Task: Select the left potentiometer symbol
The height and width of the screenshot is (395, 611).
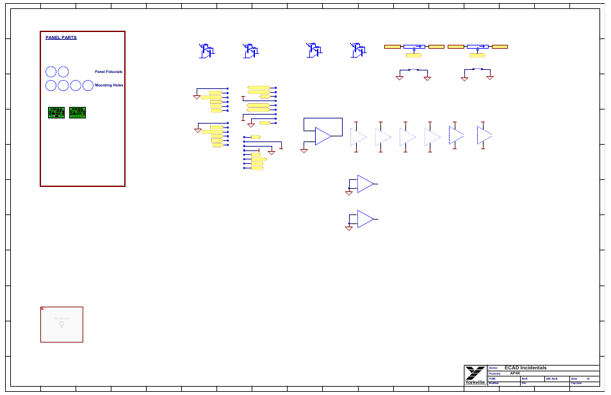Action: tap(414, 47)
